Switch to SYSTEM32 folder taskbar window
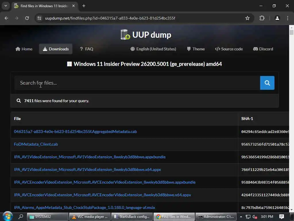The image size is (294, 221). 48,217
